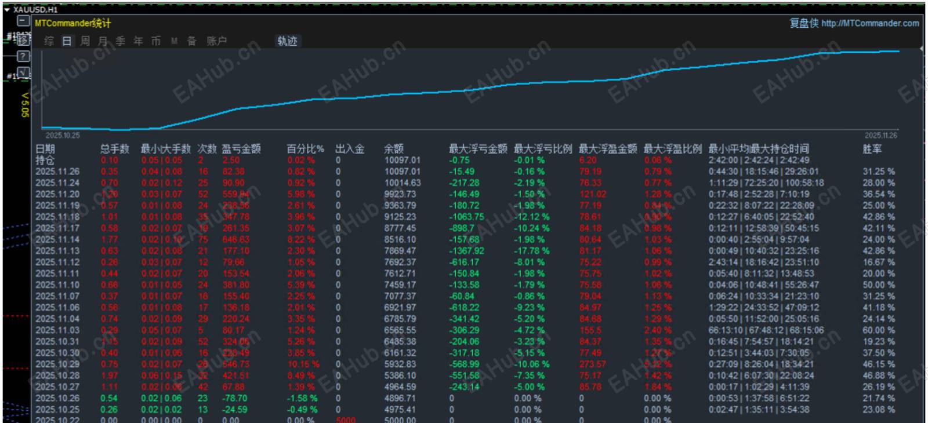This screenshot has height=423, width=928.
Task: Select the 2025.11.13 date row
Action: pos(57,251)
